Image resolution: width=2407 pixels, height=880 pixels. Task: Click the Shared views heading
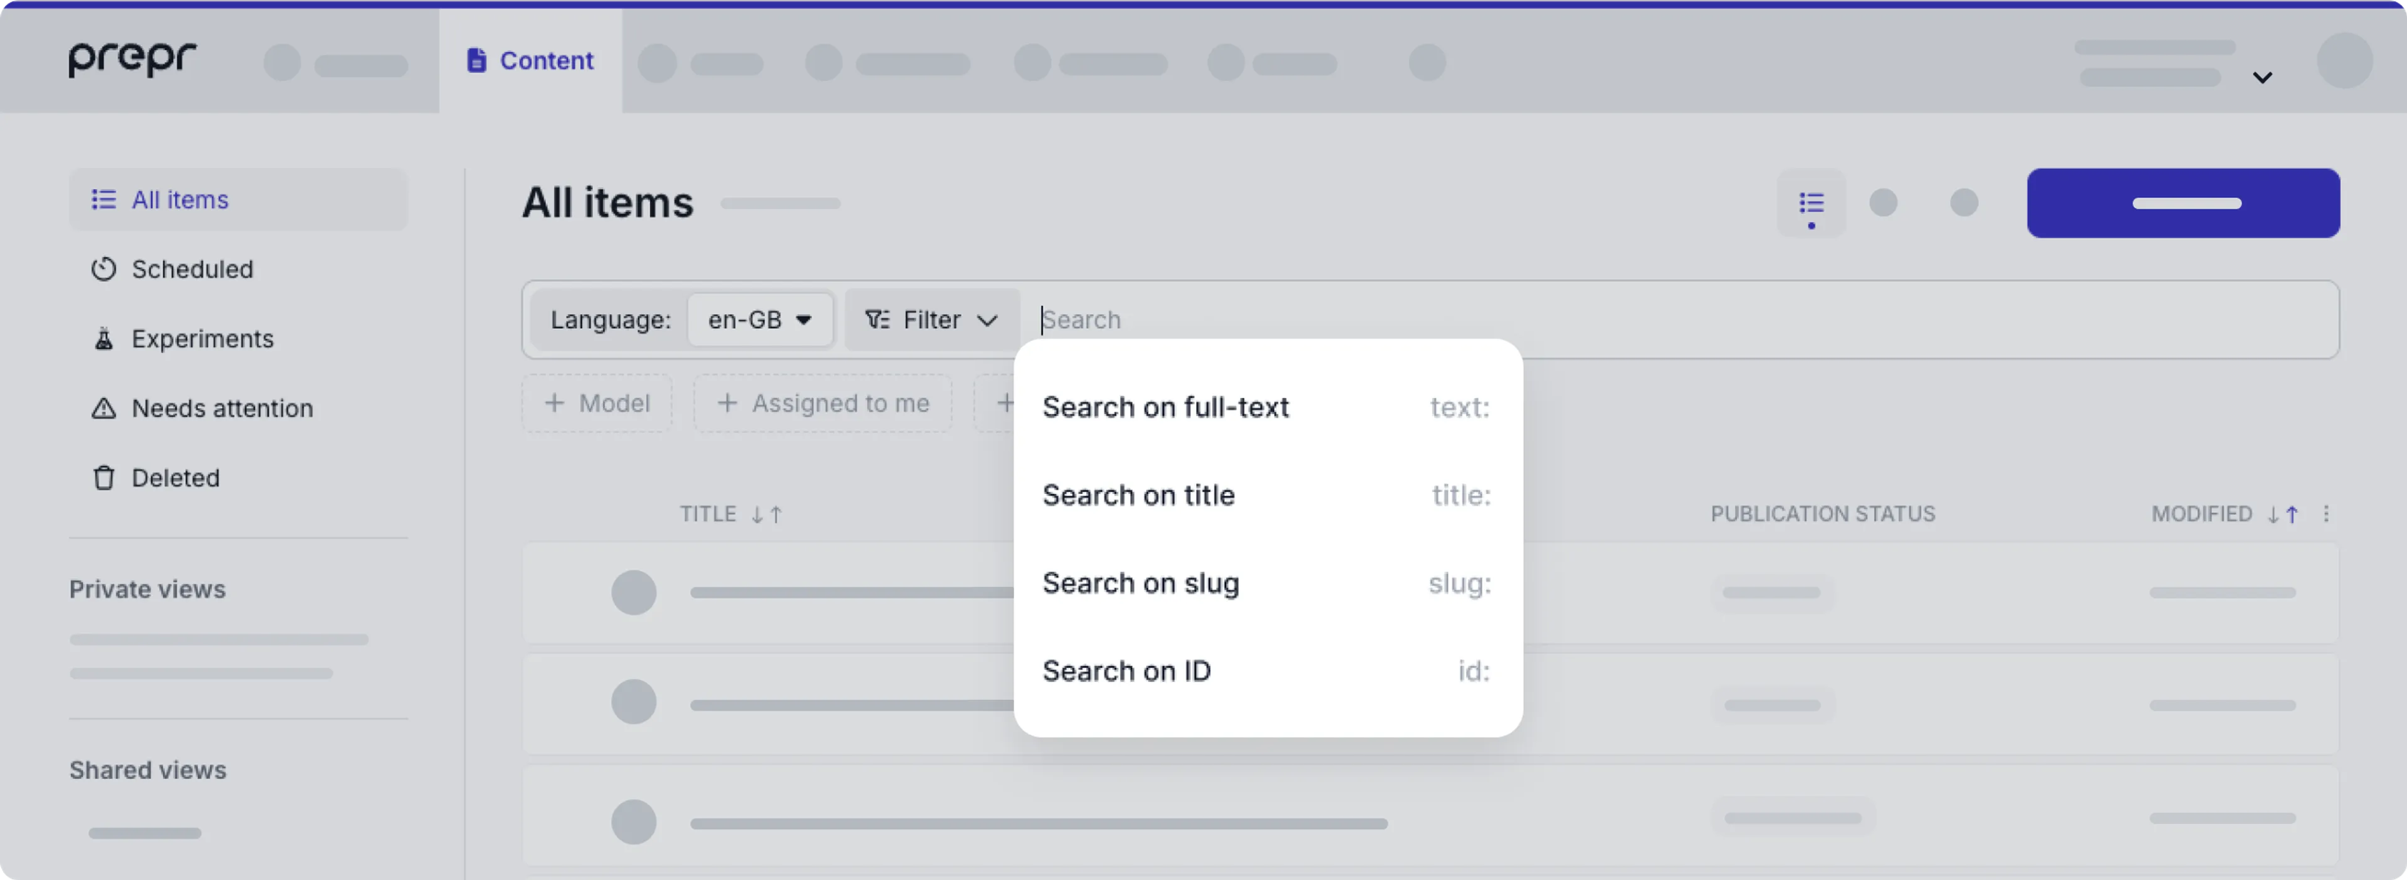coord(148,770)
